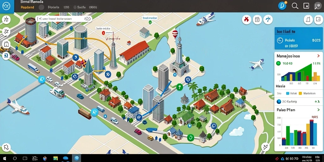Expand the Manajooinoe section red chevron

coord(318,56)
